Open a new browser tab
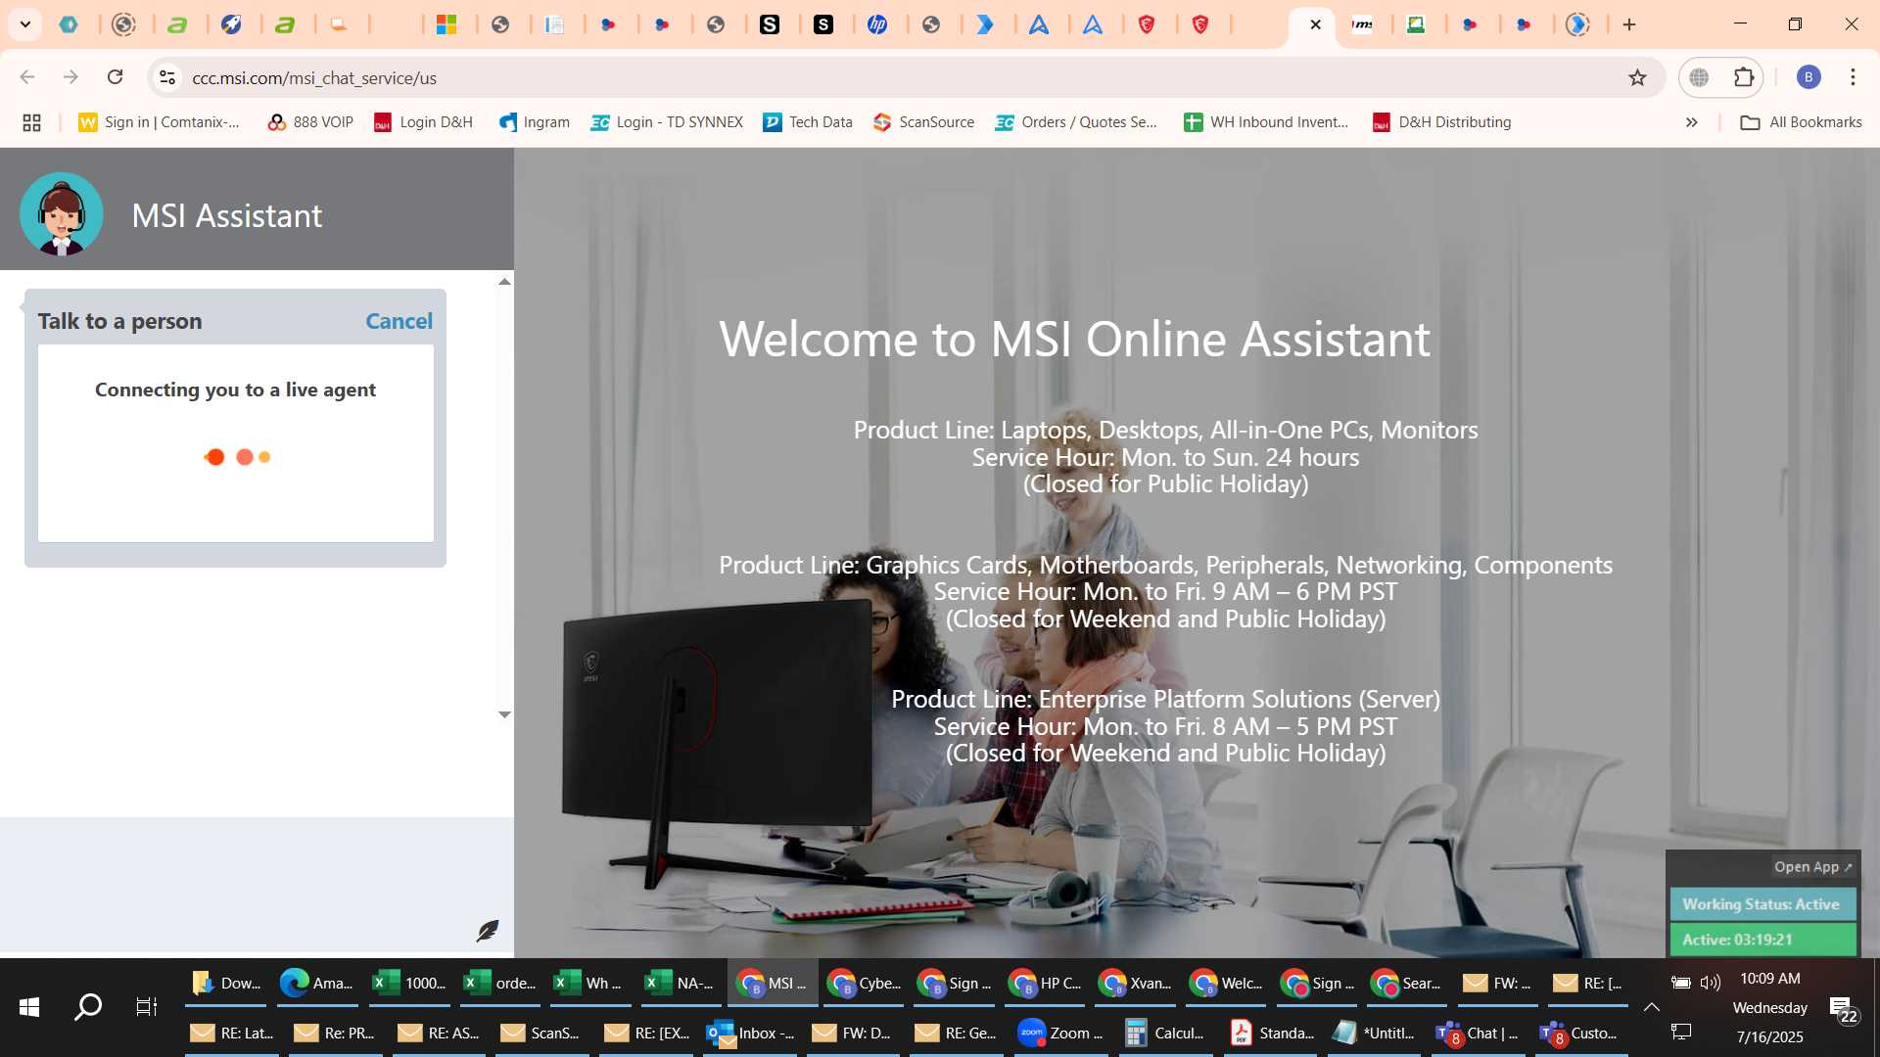Viewport: 1880px width, 1057px height. [x=1629, y=24]
